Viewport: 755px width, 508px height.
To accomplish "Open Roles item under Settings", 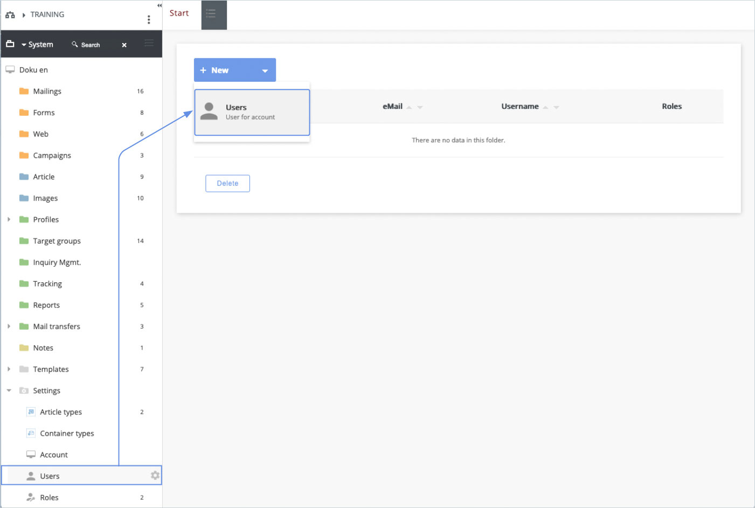I will (49, 497).
